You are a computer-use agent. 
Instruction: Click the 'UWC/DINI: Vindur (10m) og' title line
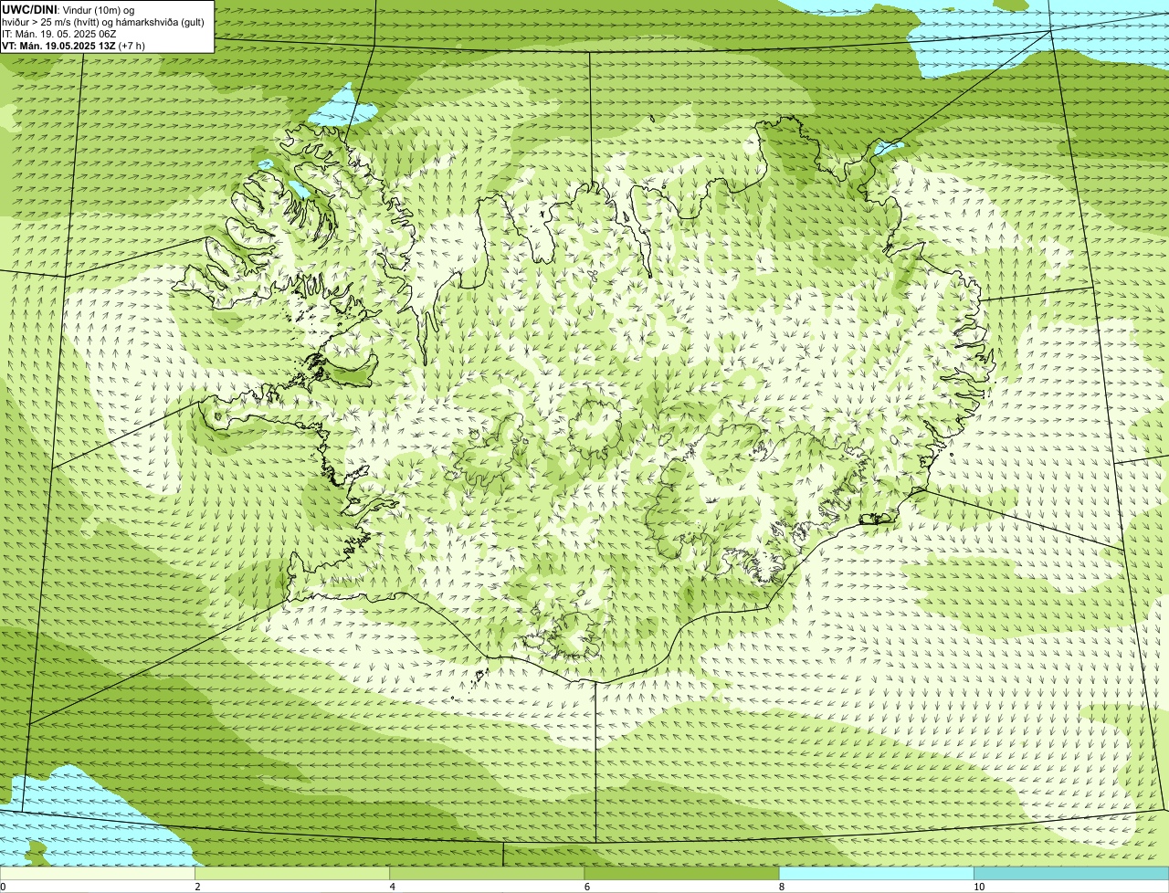pyautogui.click(x=68, y=10)
